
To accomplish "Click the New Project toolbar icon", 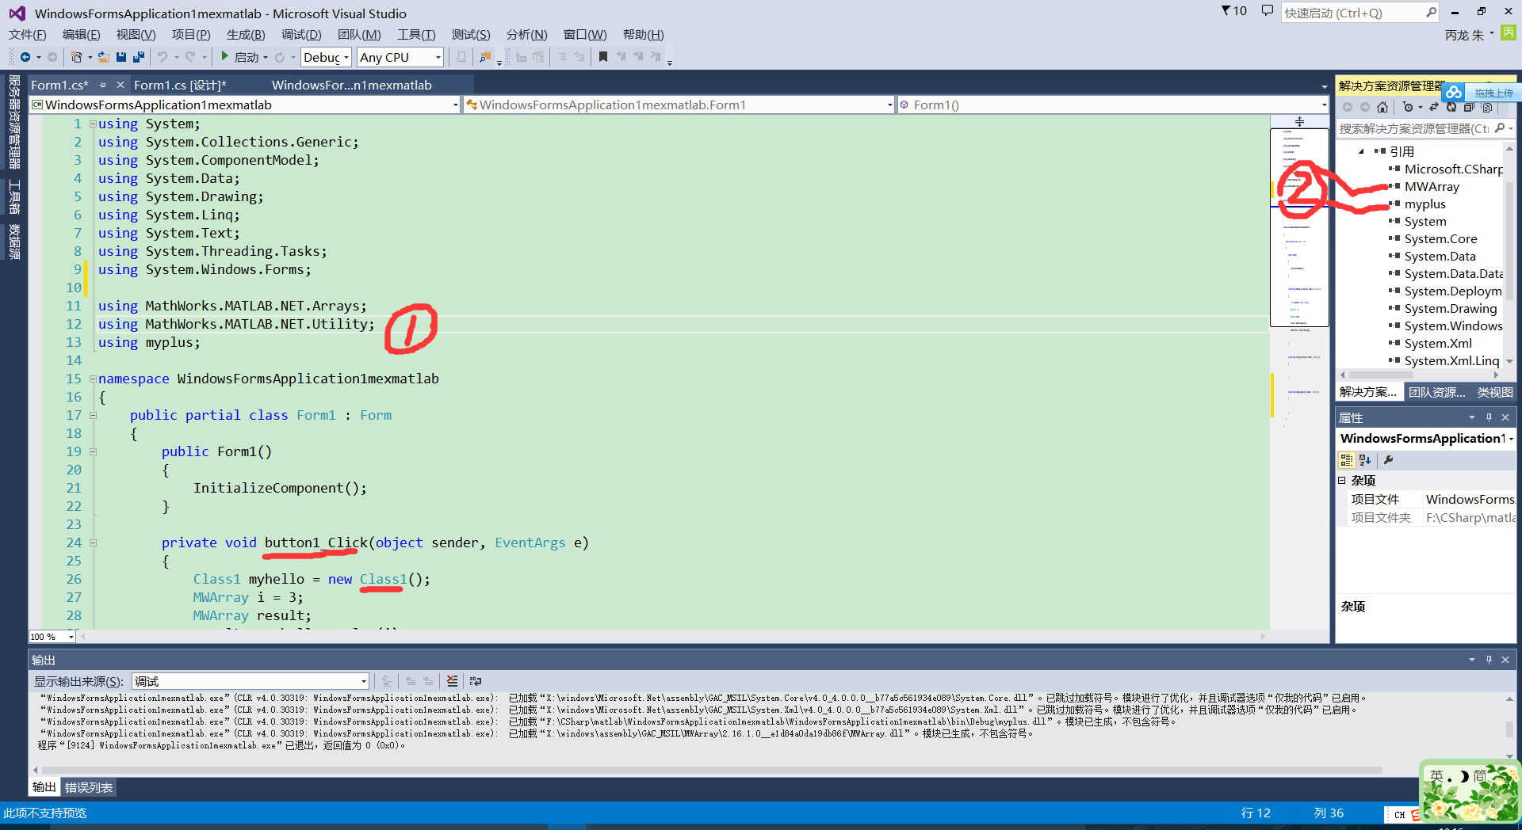I will (76, 57).
